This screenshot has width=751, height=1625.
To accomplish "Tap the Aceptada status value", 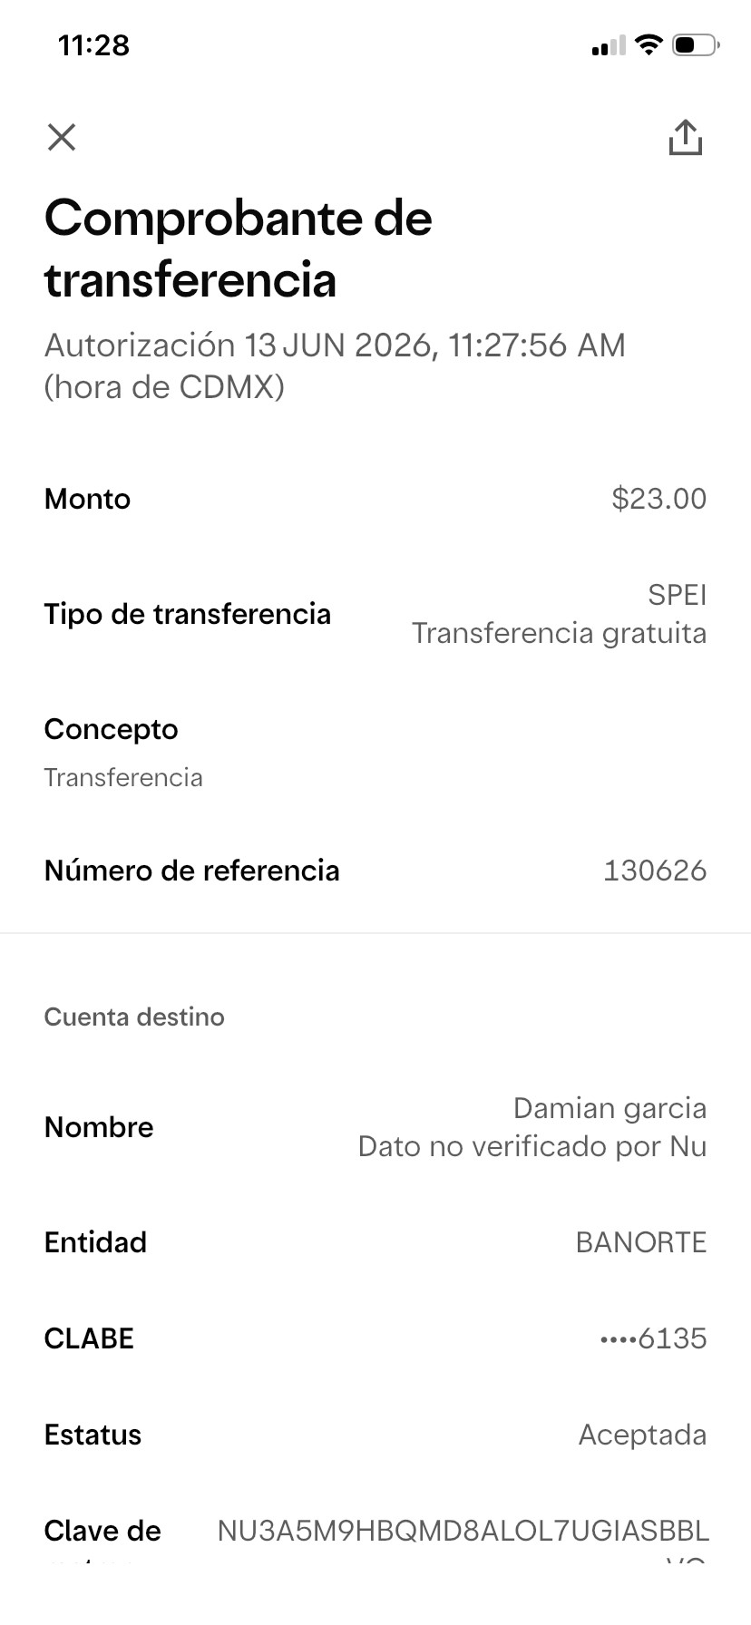I will pos(642,1435).
